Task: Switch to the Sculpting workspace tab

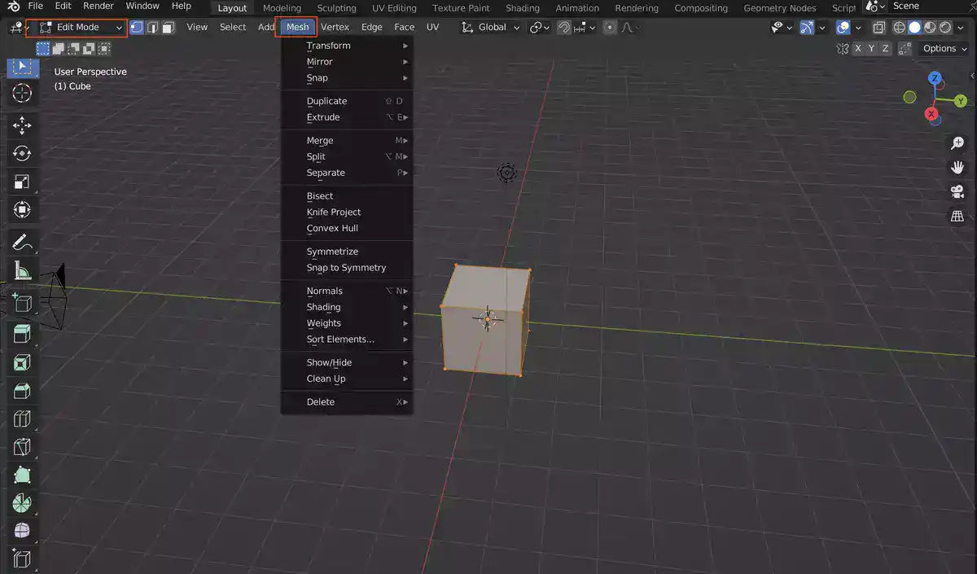Action: pos(336,8)
